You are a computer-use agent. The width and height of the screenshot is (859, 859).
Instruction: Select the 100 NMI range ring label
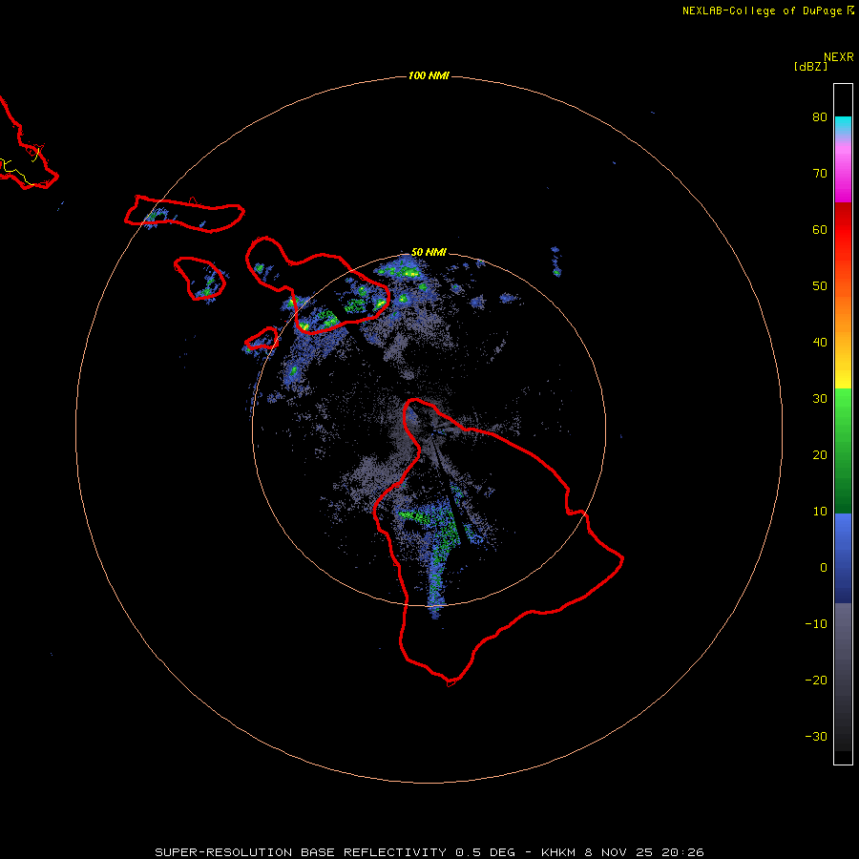pos(429,75)
